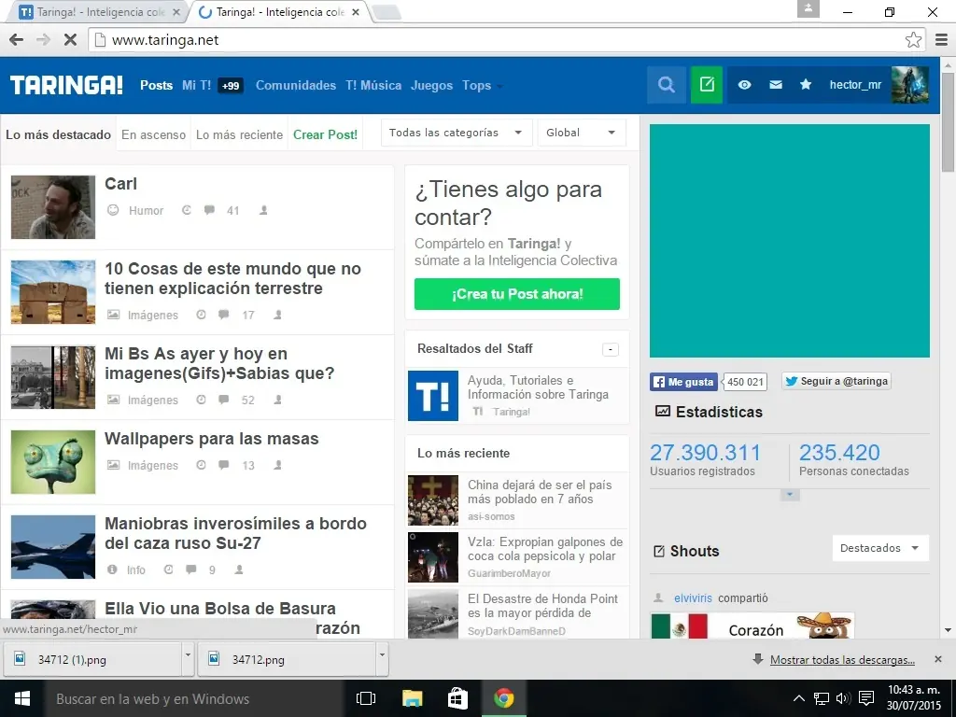Open the Todas las categorías dropdown

click(x=455, y=133)
